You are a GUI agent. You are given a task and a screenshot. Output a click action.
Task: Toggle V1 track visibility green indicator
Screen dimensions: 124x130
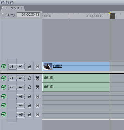[4, 67]
